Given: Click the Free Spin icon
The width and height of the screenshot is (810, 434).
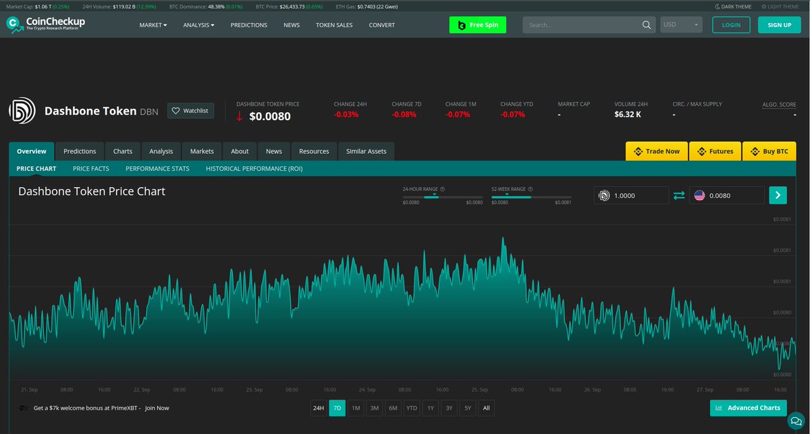Looking at the screenshot, I should 462,25.
